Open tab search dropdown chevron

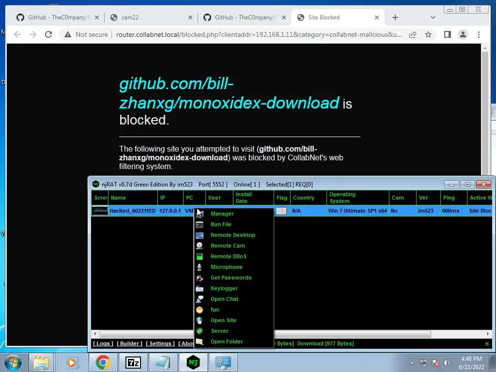point(433,17)
